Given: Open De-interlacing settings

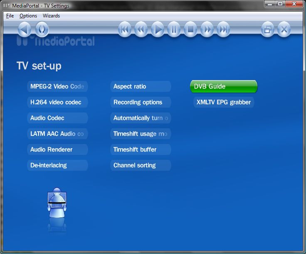Looking at the screenshot, I should click(57, 165).
